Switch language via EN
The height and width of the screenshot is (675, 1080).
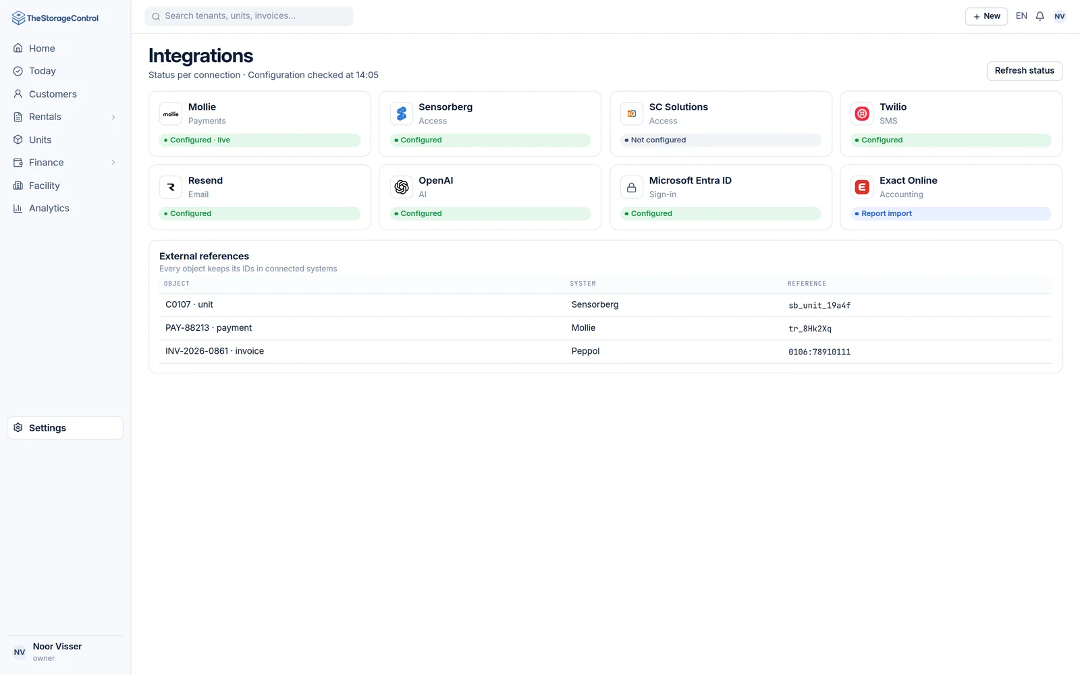(1021, 16)
